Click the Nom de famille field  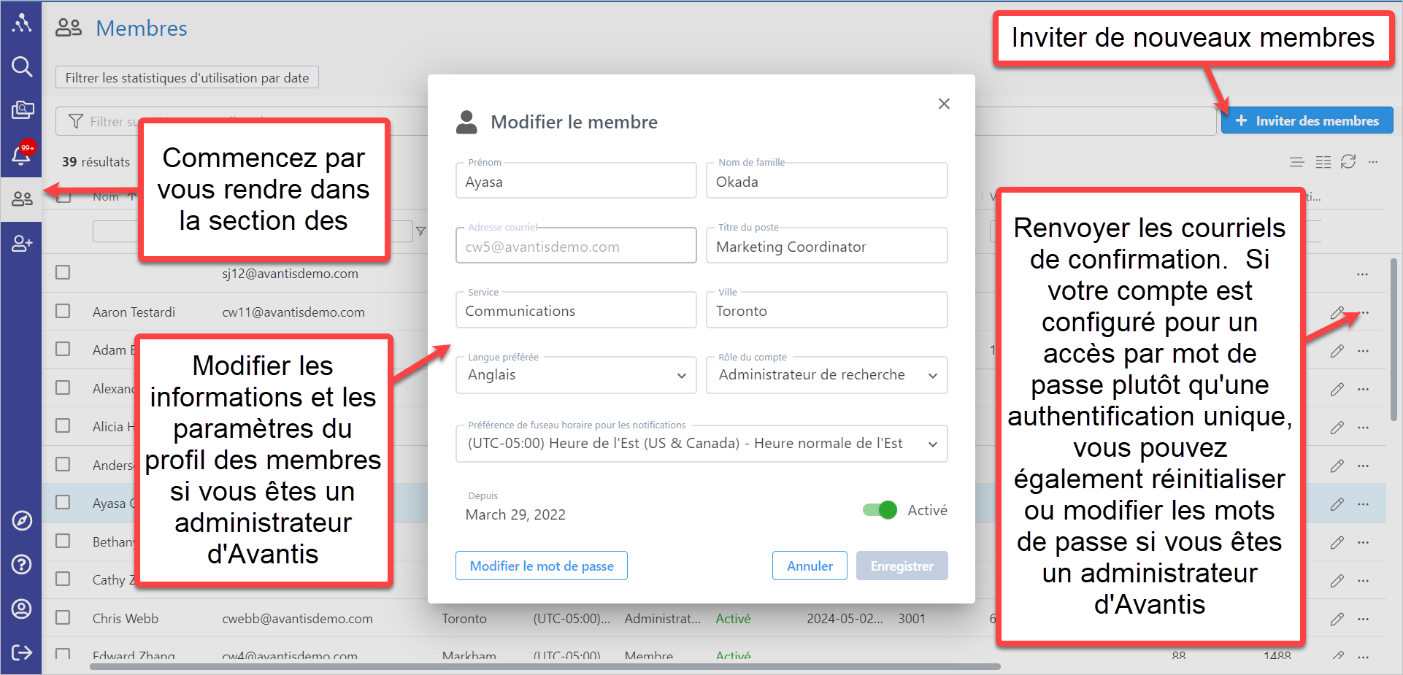(827, 181)
